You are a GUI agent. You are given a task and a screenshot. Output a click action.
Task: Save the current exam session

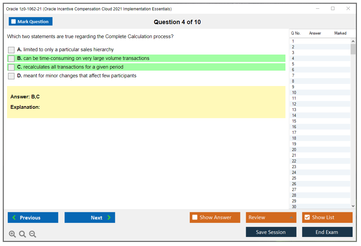coord(271,232)
